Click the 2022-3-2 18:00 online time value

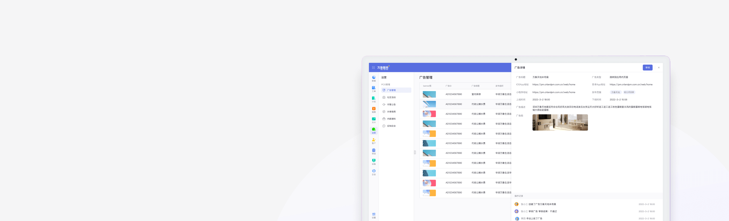click(x=541, y=99)
